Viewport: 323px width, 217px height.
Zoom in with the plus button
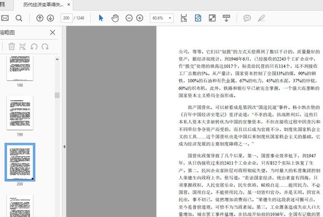pos(140,18)
